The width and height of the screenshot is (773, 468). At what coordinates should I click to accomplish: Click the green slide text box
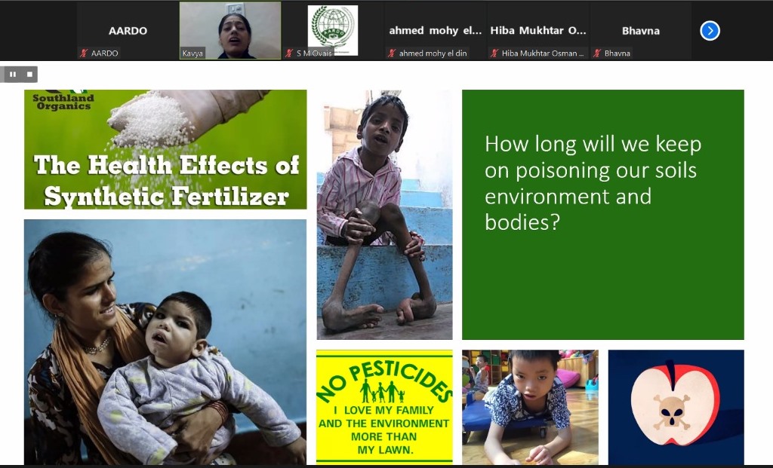(603, 215)
